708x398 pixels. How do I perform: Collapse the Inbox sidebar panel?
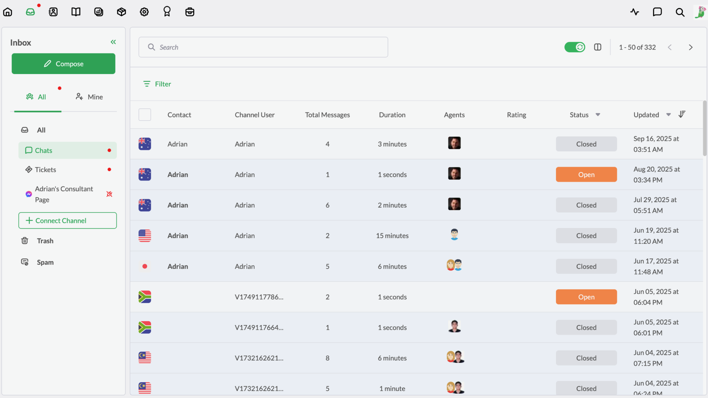coord(113,42)
